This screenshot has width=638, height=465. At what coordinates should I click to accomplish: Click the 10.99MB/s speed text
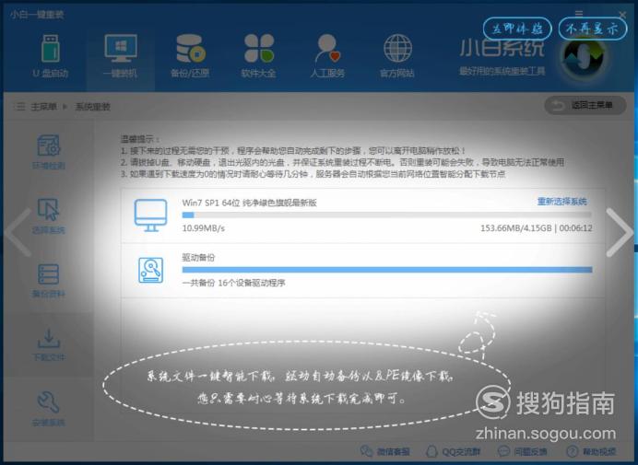pos(204,228)
